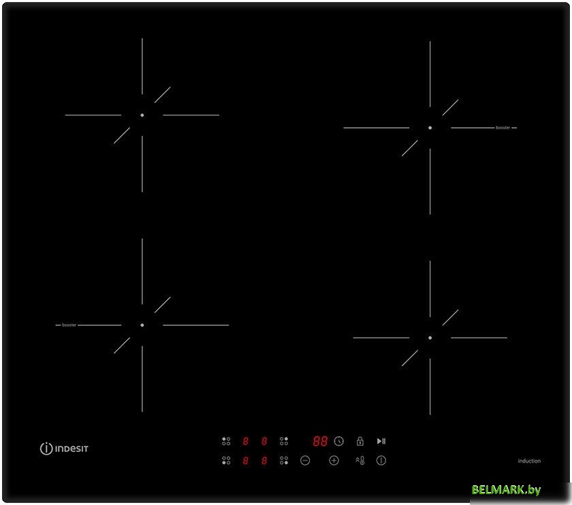
Task: Tap the timer clock icon
Action: point(339,441)
